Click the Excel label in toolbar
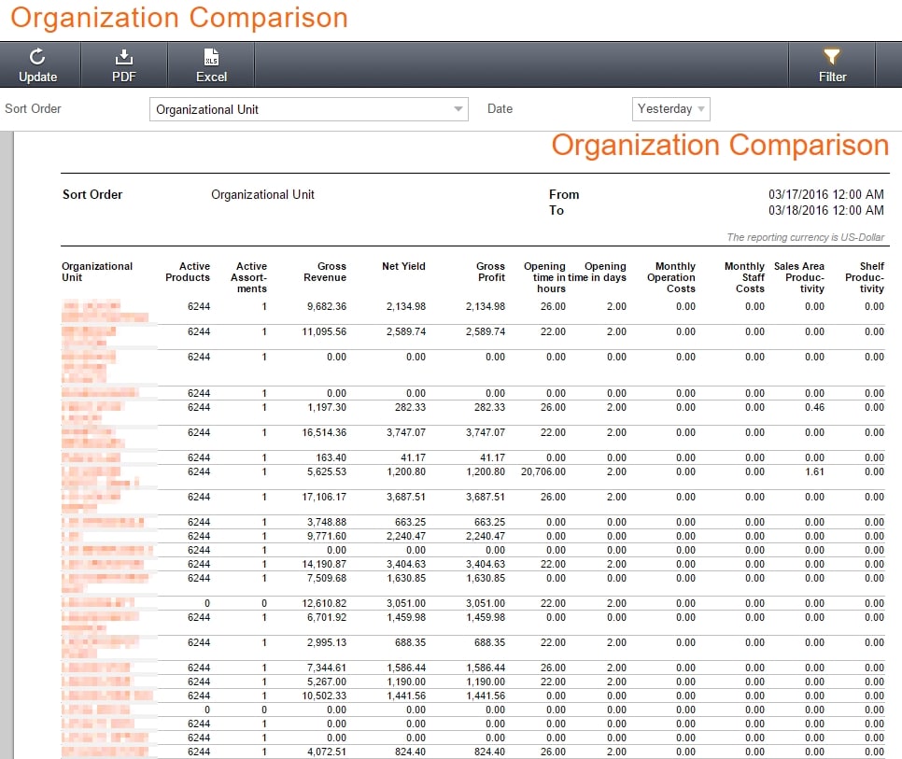Viewport: 902px width, 759px height. pyautogui.click(x=211, y=77)
